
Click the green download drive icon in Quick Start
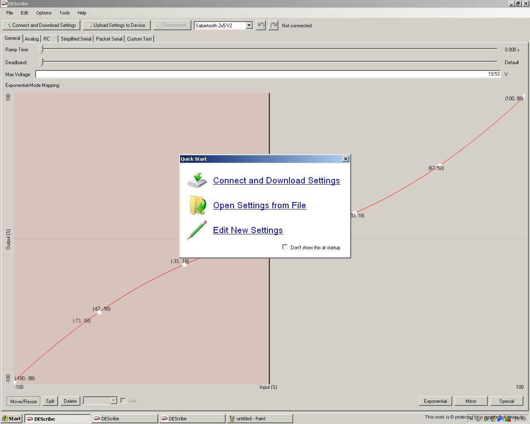coord(197,181)
